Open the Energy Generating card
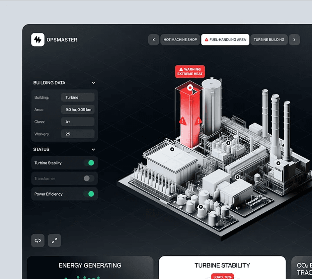Viewport: 312px width, 279px height. (x=90, y=267)
